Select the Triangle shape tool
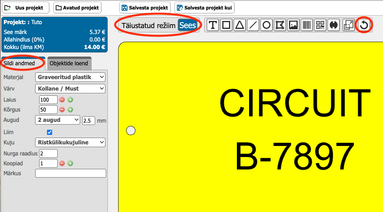 pos(240,25)
